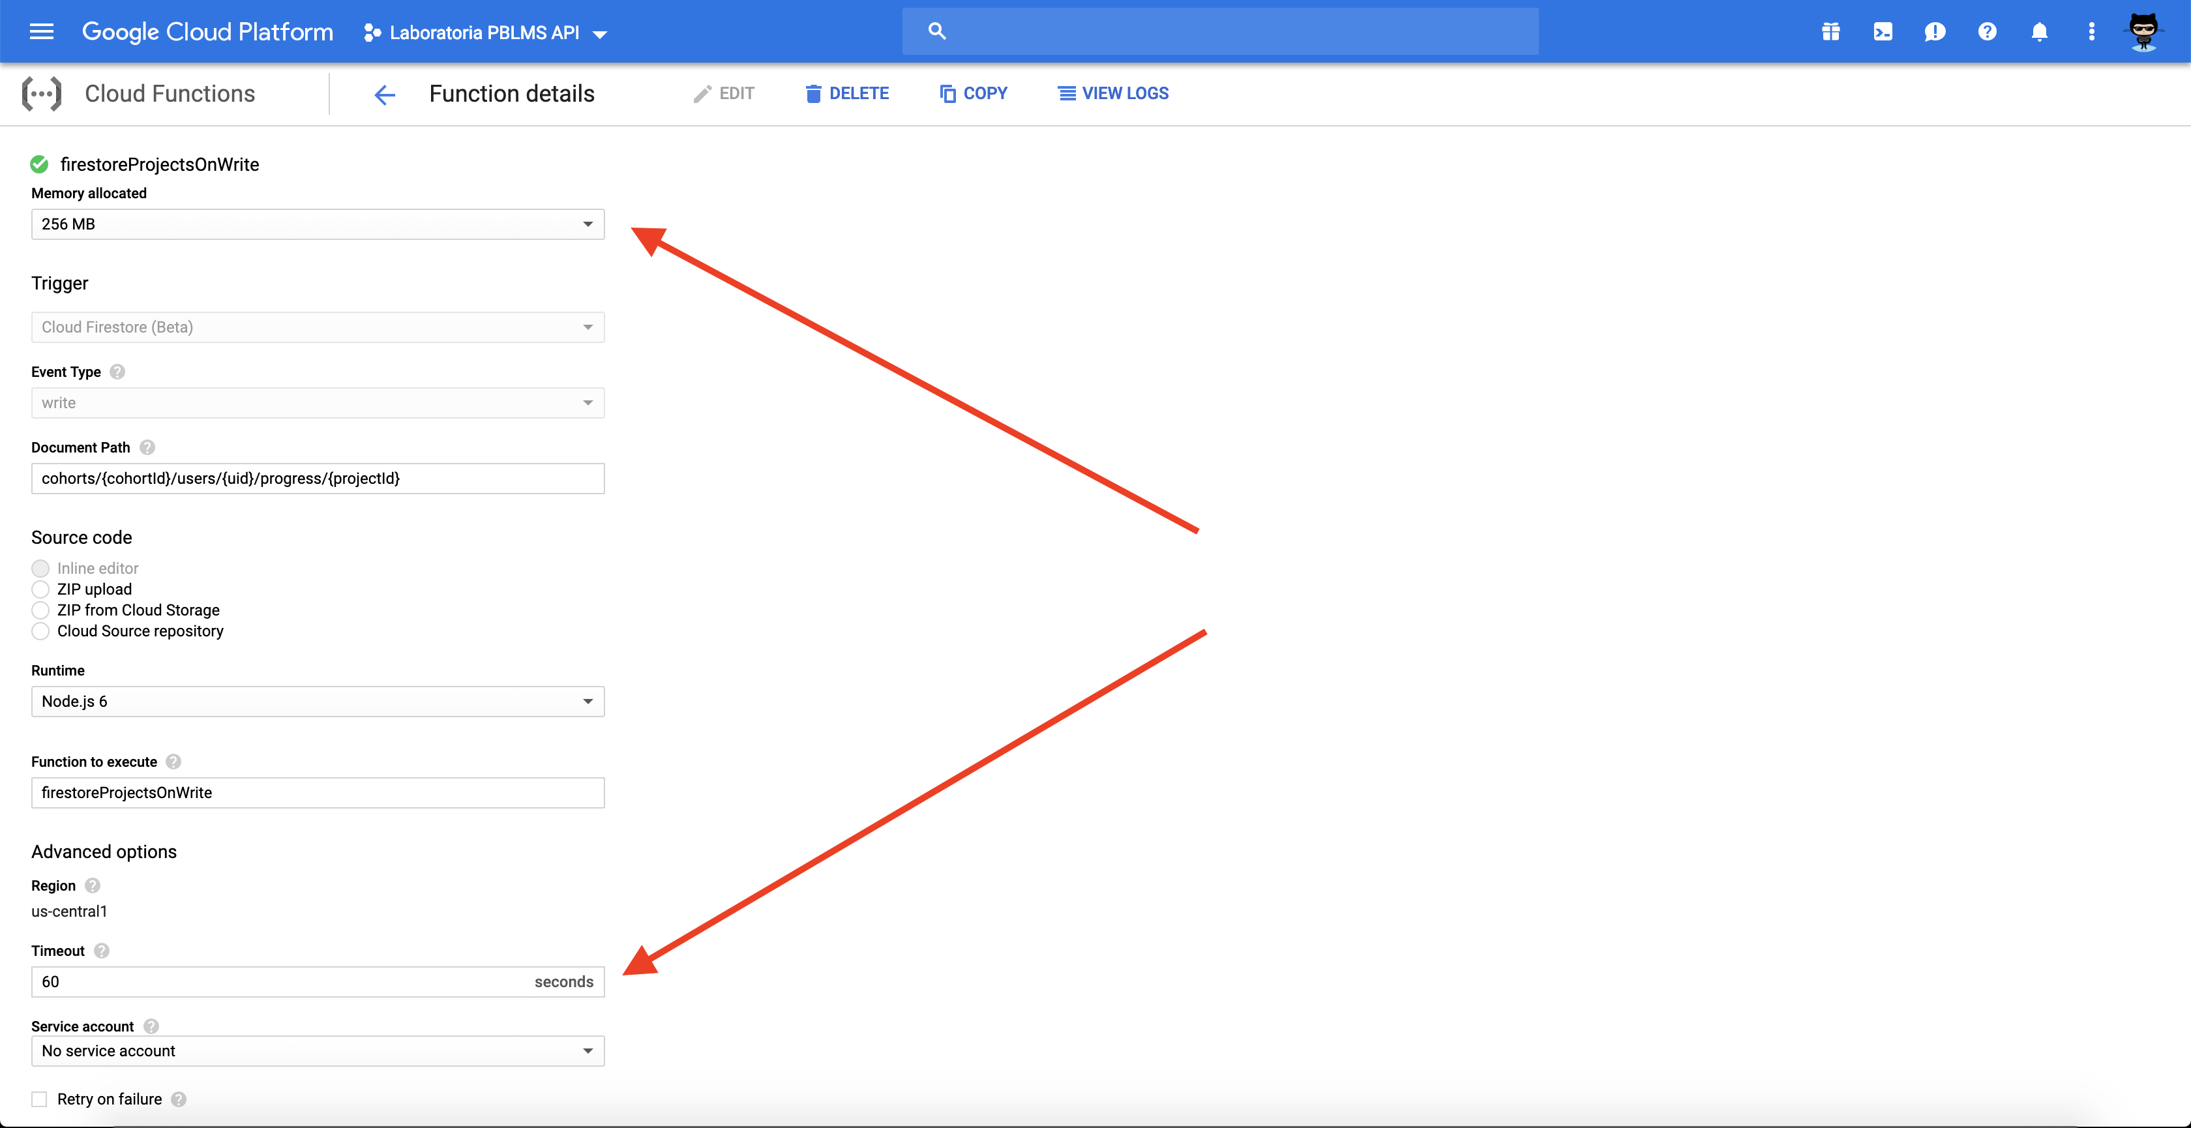Click the user avatar in header

(2143, 33)
